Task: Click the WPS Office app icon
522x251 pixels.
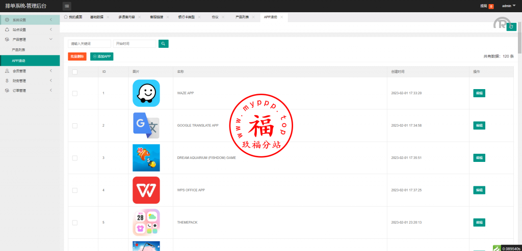Action: [146, 190]
